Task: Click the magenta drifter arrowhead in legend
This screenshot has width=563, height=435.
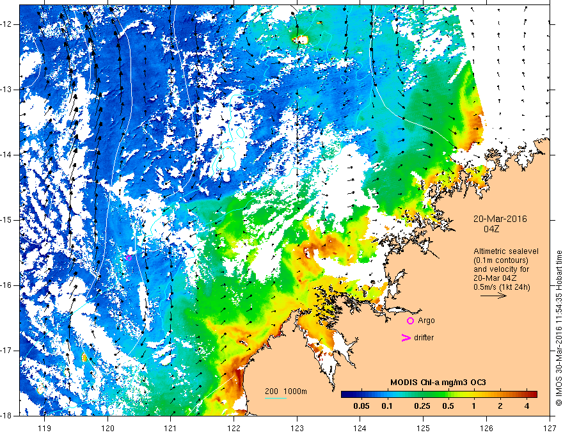Action: [x=406, y=338]
